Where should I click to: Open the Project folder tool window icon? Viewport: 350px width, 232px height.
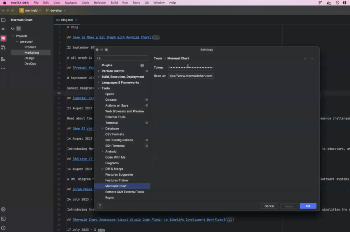point(3,20)
